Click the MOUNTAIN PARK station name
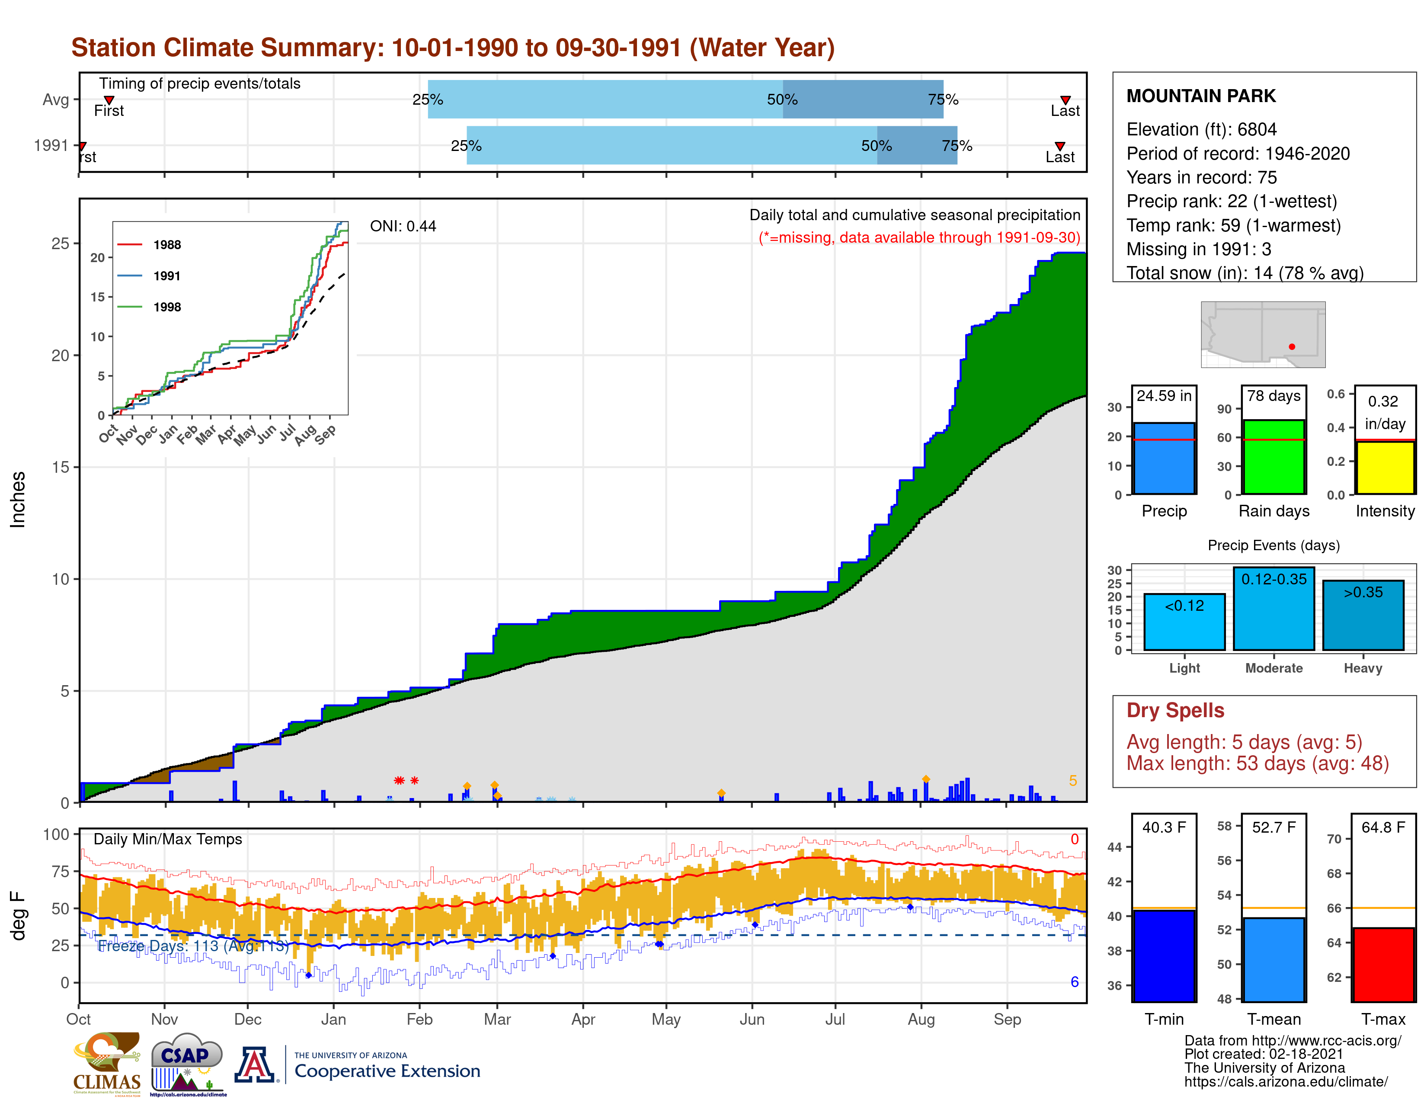1427x1103 pixels. [1201, 96]
